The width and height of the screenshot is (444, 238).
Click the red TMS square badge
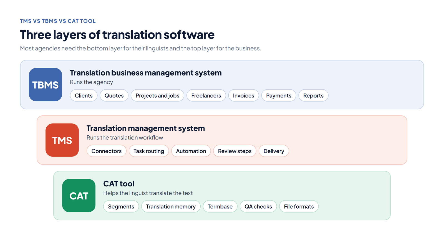[x=62, y=140]
